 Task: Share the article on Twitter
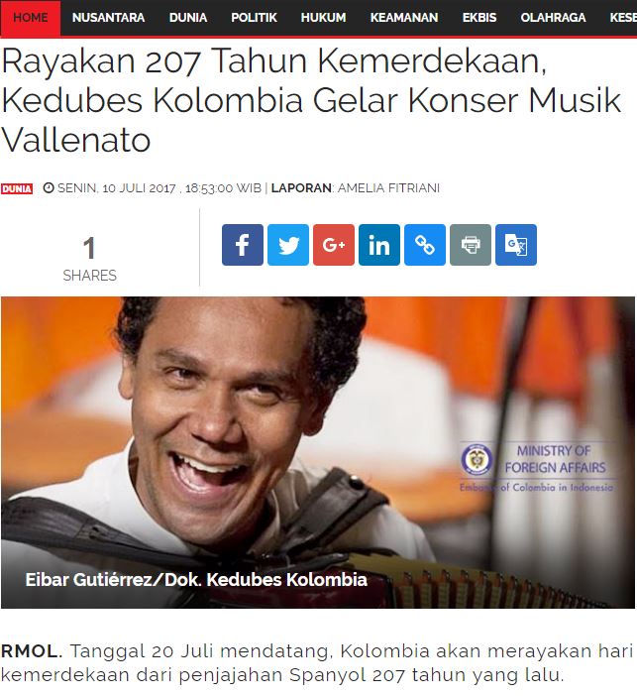pos(288,245)
